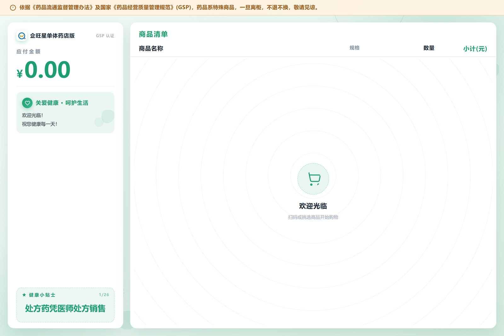Click the green heart icon
Image resolution: width=504 pixels, height=336 pixels.
[x=27, y=103]
